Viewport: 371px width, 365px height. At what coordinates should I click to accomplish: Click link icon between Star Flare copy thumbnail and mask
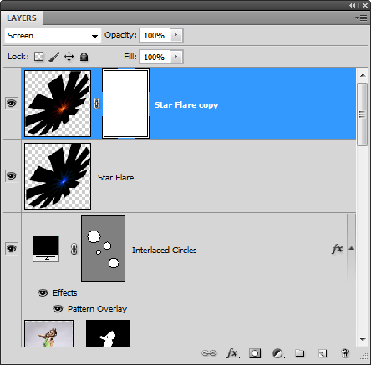(96, 104)
